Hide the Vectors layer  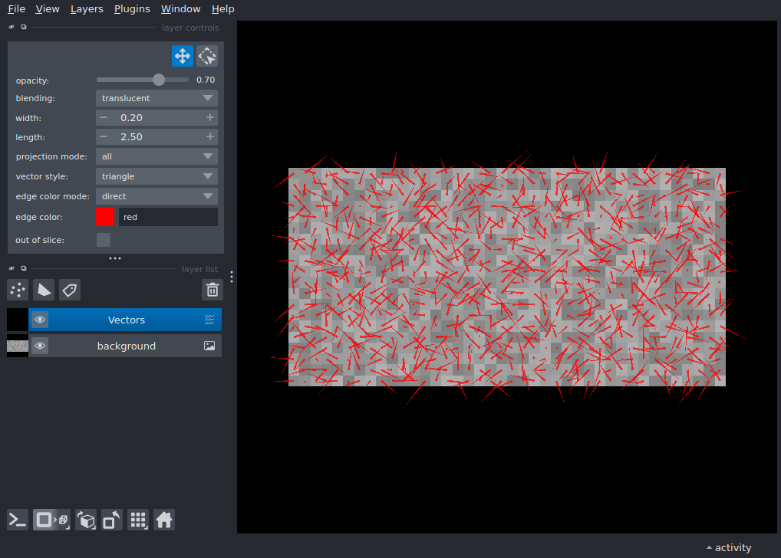39,319
